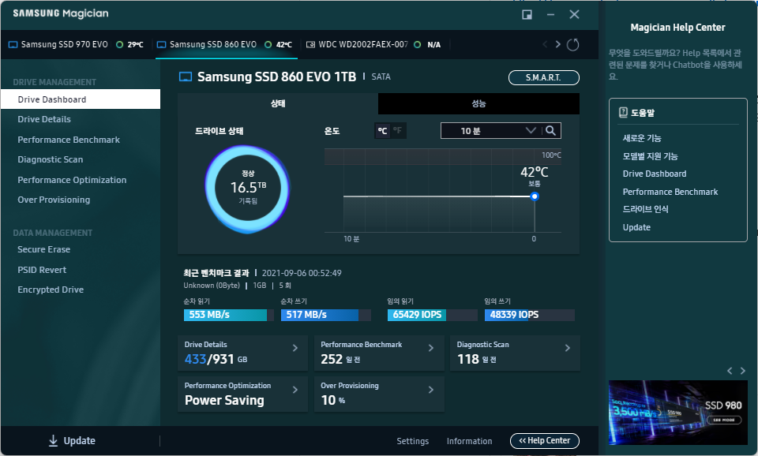Open 드라이브 인식 help topic
758x456 pixels.
click(x=645, y=209)
